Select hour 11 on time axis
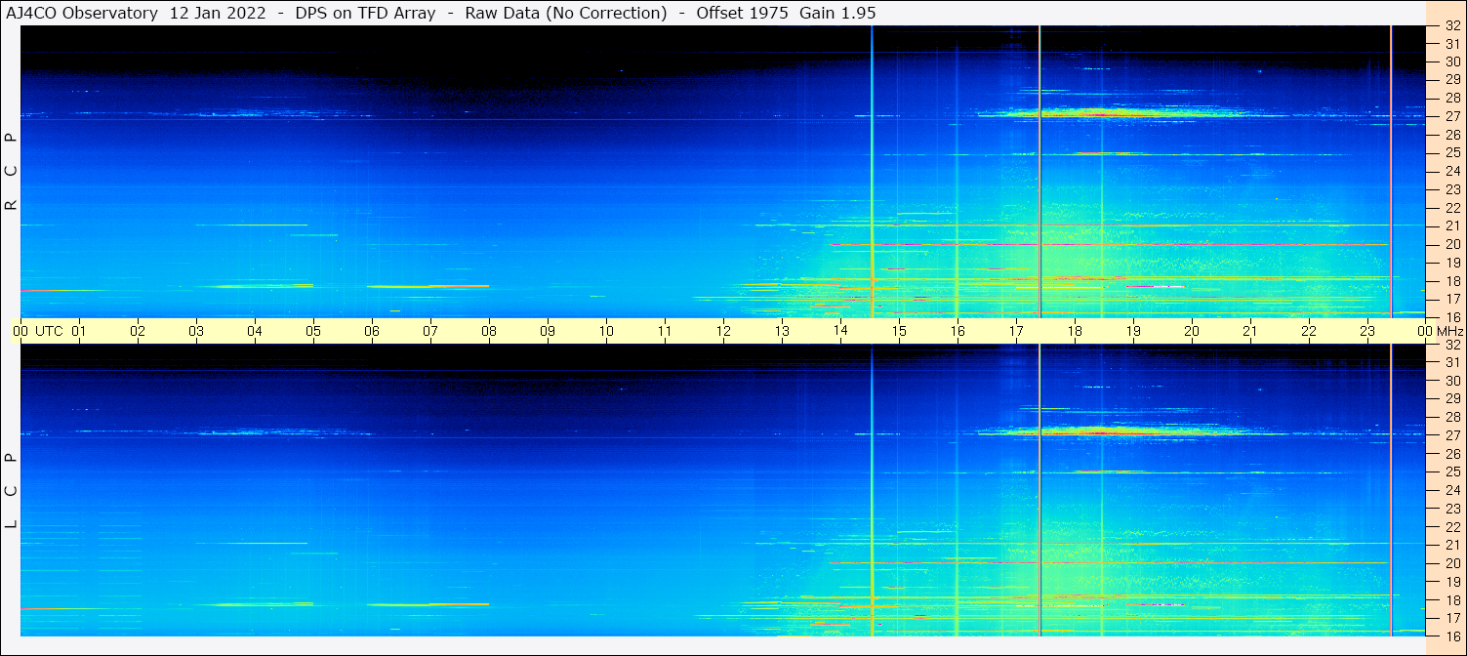This screenshot has height=656, width=1467. (x=665, y=331)
